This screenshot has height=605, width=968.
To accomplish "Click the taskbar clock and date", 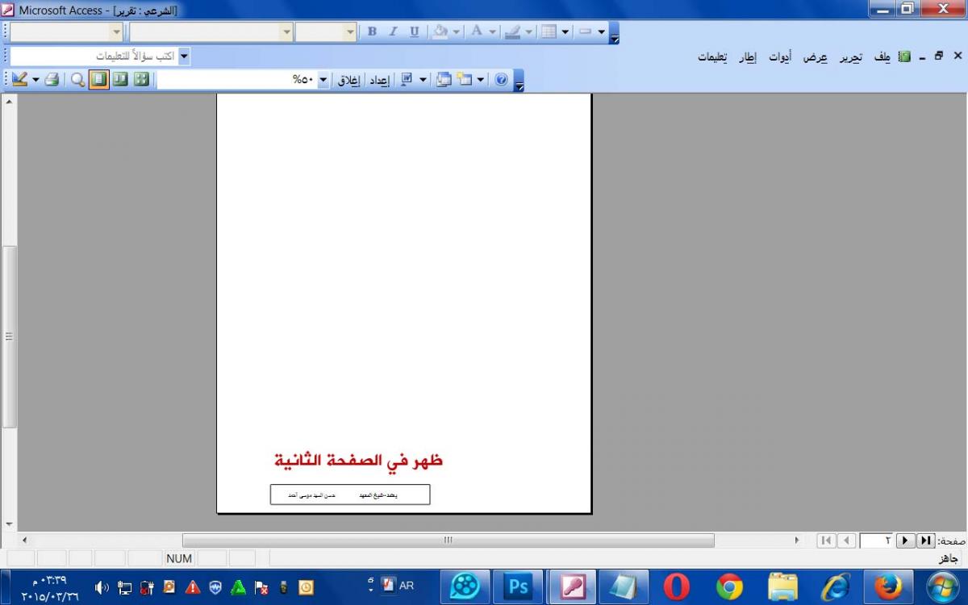I will pos(50,587).
